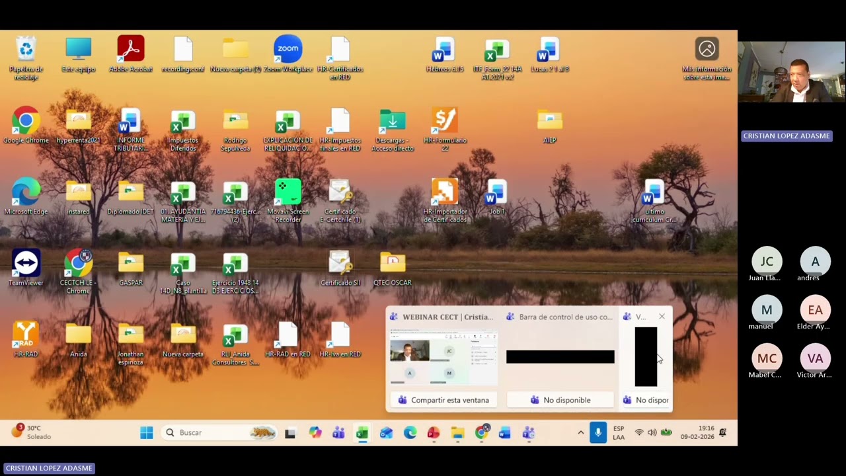Toggle the microphone icon in the system tray
This screenshot has width=846, height=476.
598,432
